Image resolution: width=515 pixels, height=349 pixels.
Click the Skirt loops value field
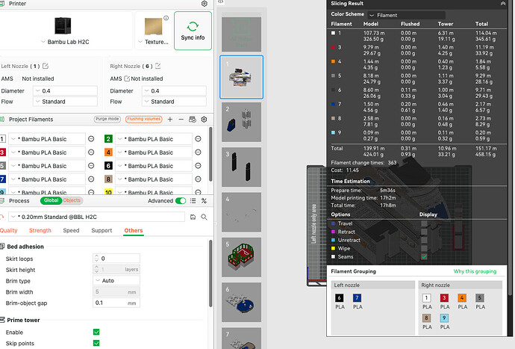[x=116, y=259]
